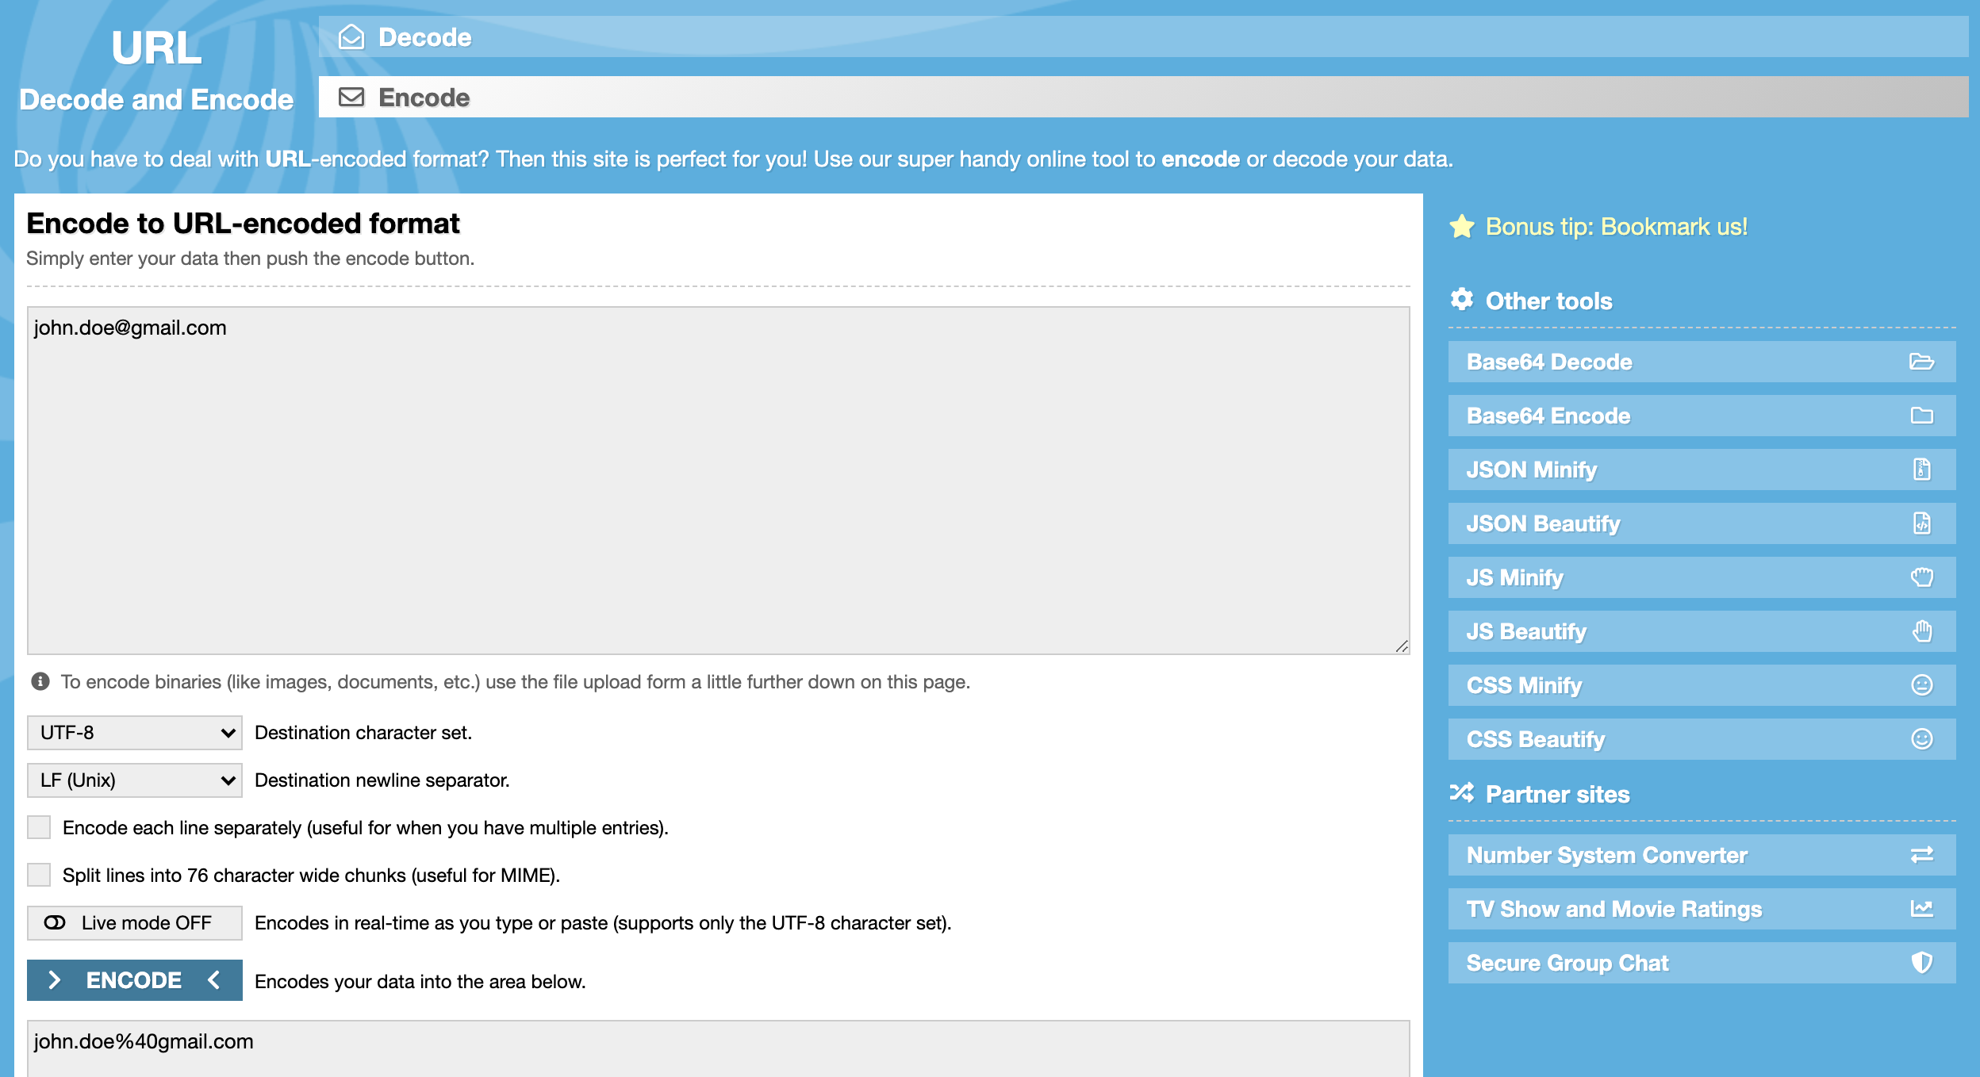
Task: Click the hand icon beside JS Beautify
Action: point(1921,631)
